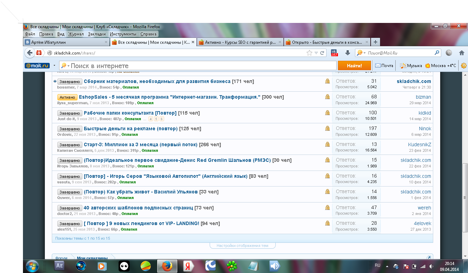The width and height of the screenshot is (468, 273).
Task: Click the Активно status badge on EshopSales
Action: coord(67,97)
